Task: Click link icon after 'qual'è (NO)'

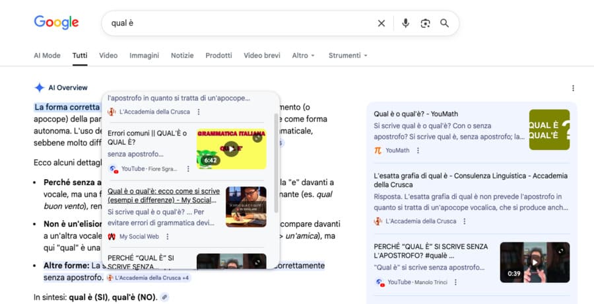Action: click(164, 297)
